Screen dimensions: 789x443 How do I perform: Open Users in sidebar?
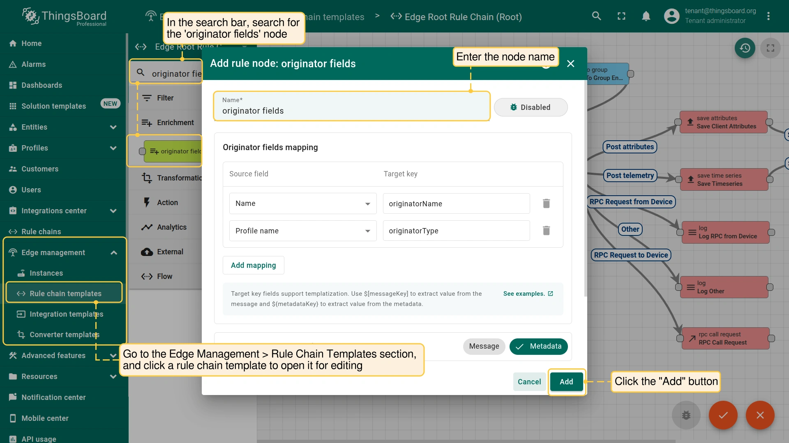pos(63,190)
